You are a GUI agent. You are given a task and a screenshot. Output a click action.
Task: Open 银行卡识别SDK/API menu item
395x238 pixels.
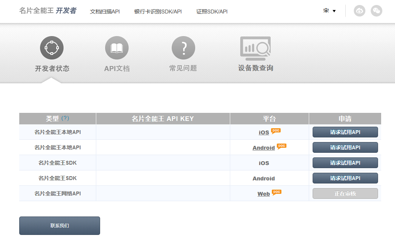[158, 12]
